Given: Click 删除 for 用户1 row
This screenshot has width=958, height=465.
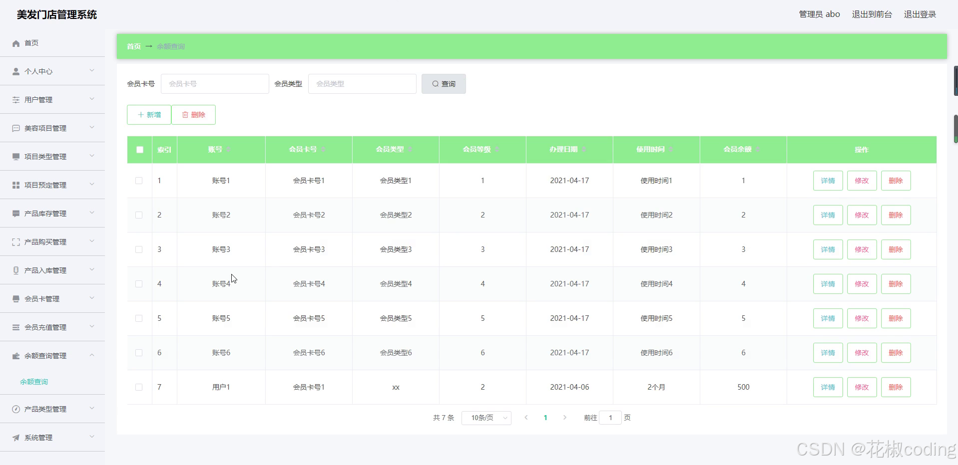Looking at the screenshot, I should tap(896, 387).
